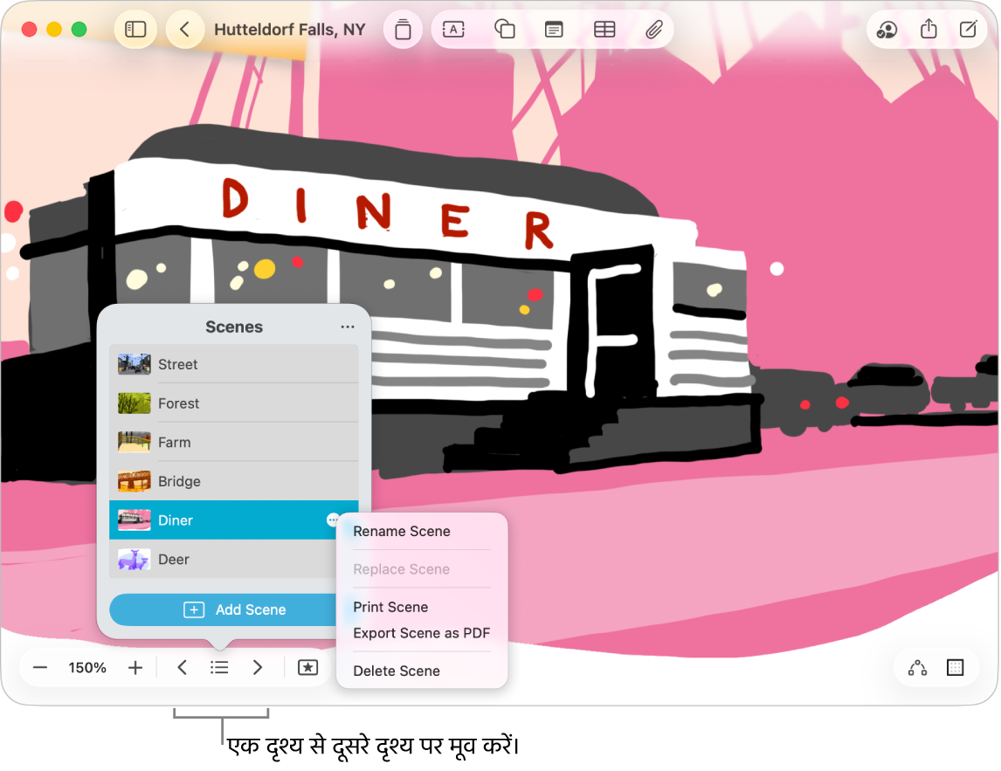Click the Diner row ellipsis button
Viewport: 1001px width, 771px height.
(333, 520)
